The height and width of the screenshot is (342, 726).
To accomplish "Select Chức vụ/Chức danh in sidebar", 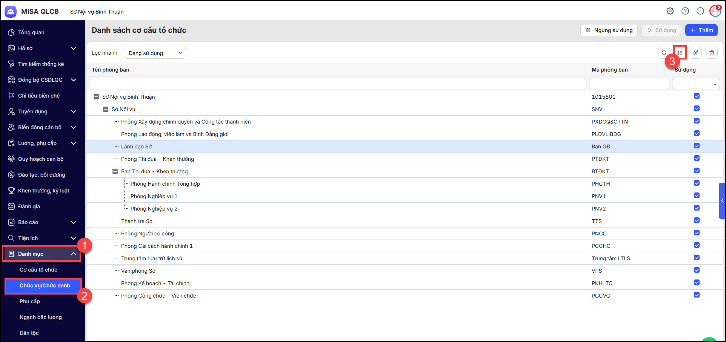I will (x=45, y=286).
